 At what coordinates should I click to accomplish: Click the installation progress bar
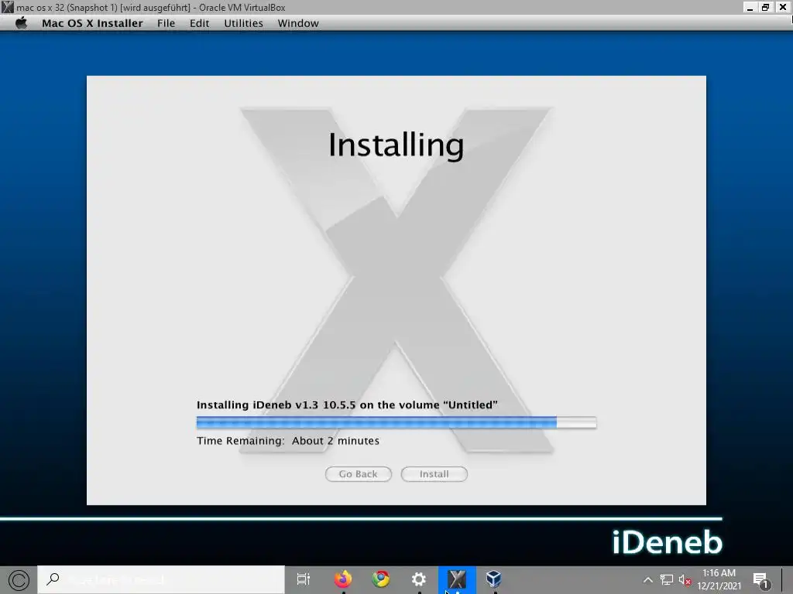396,422
